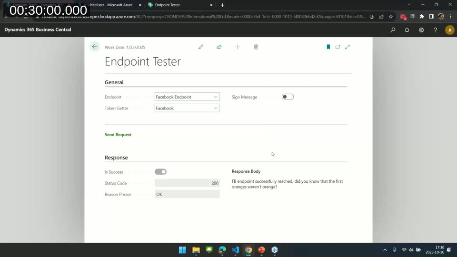The height and width of the screenshot is (257, 457).
Task: Open PowerPoint from taskbar
Action: [x=261, y=250]
